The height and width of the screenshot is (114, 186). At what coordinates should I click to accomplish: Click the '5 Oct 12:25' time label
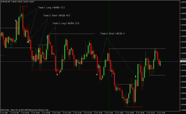pos(88,113)
